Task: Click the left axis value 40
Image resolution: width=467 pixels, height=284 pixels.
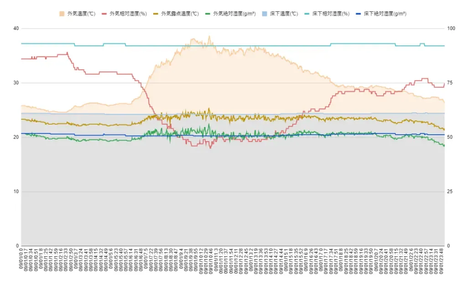Action: pos(16,29)
